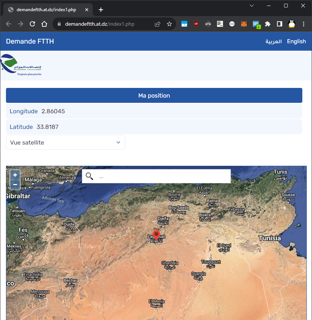
Task: Toggle the browser side panel
Action: (279, 24)
